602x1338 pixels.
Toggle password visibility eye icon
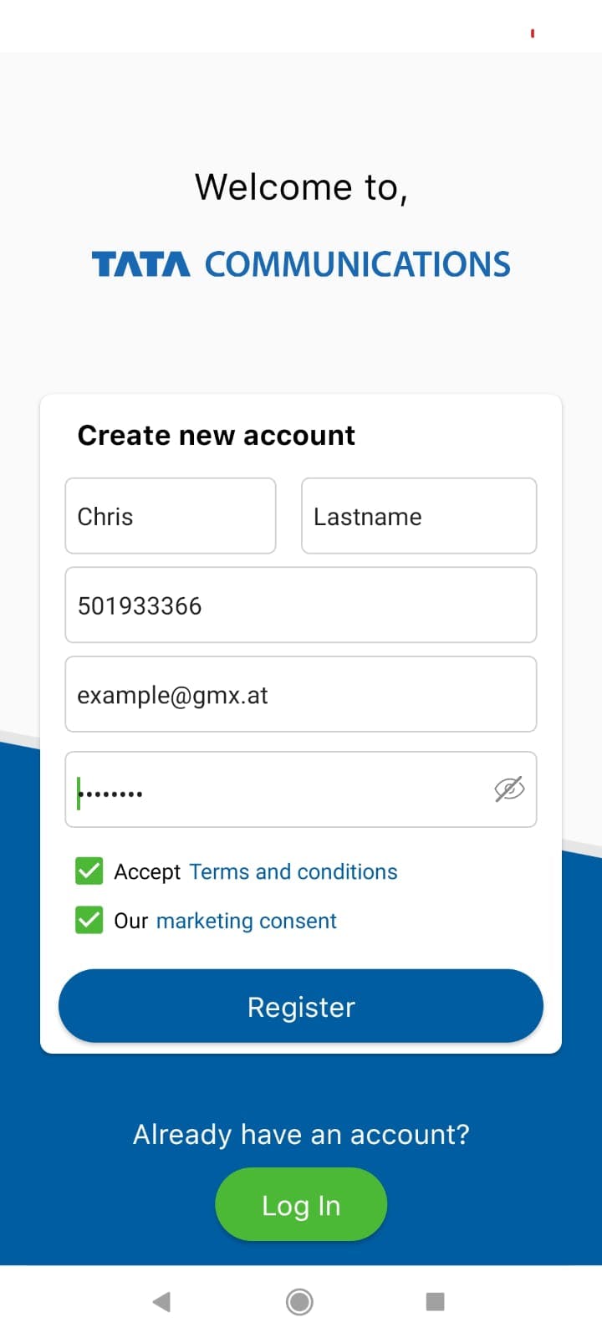pos(508,789)
